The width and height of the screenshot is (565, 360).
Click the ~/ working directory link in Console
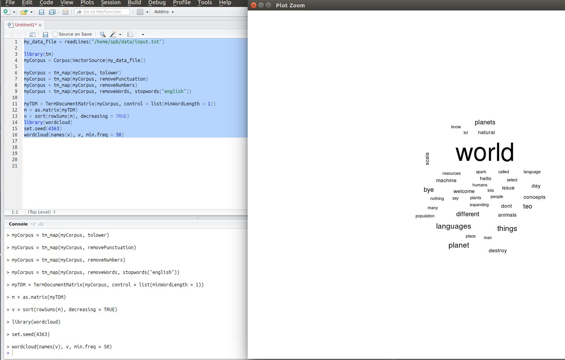(x=33, y=224)
